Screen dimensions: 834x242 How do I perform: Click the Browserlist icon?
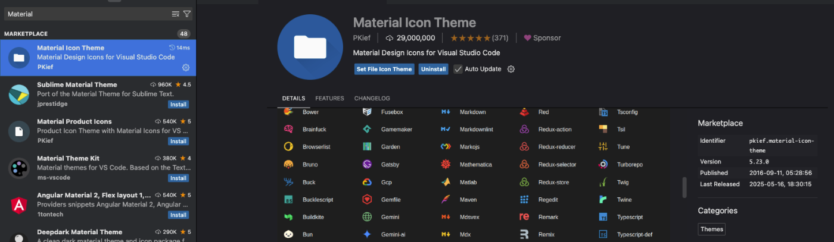click(288, 147)
